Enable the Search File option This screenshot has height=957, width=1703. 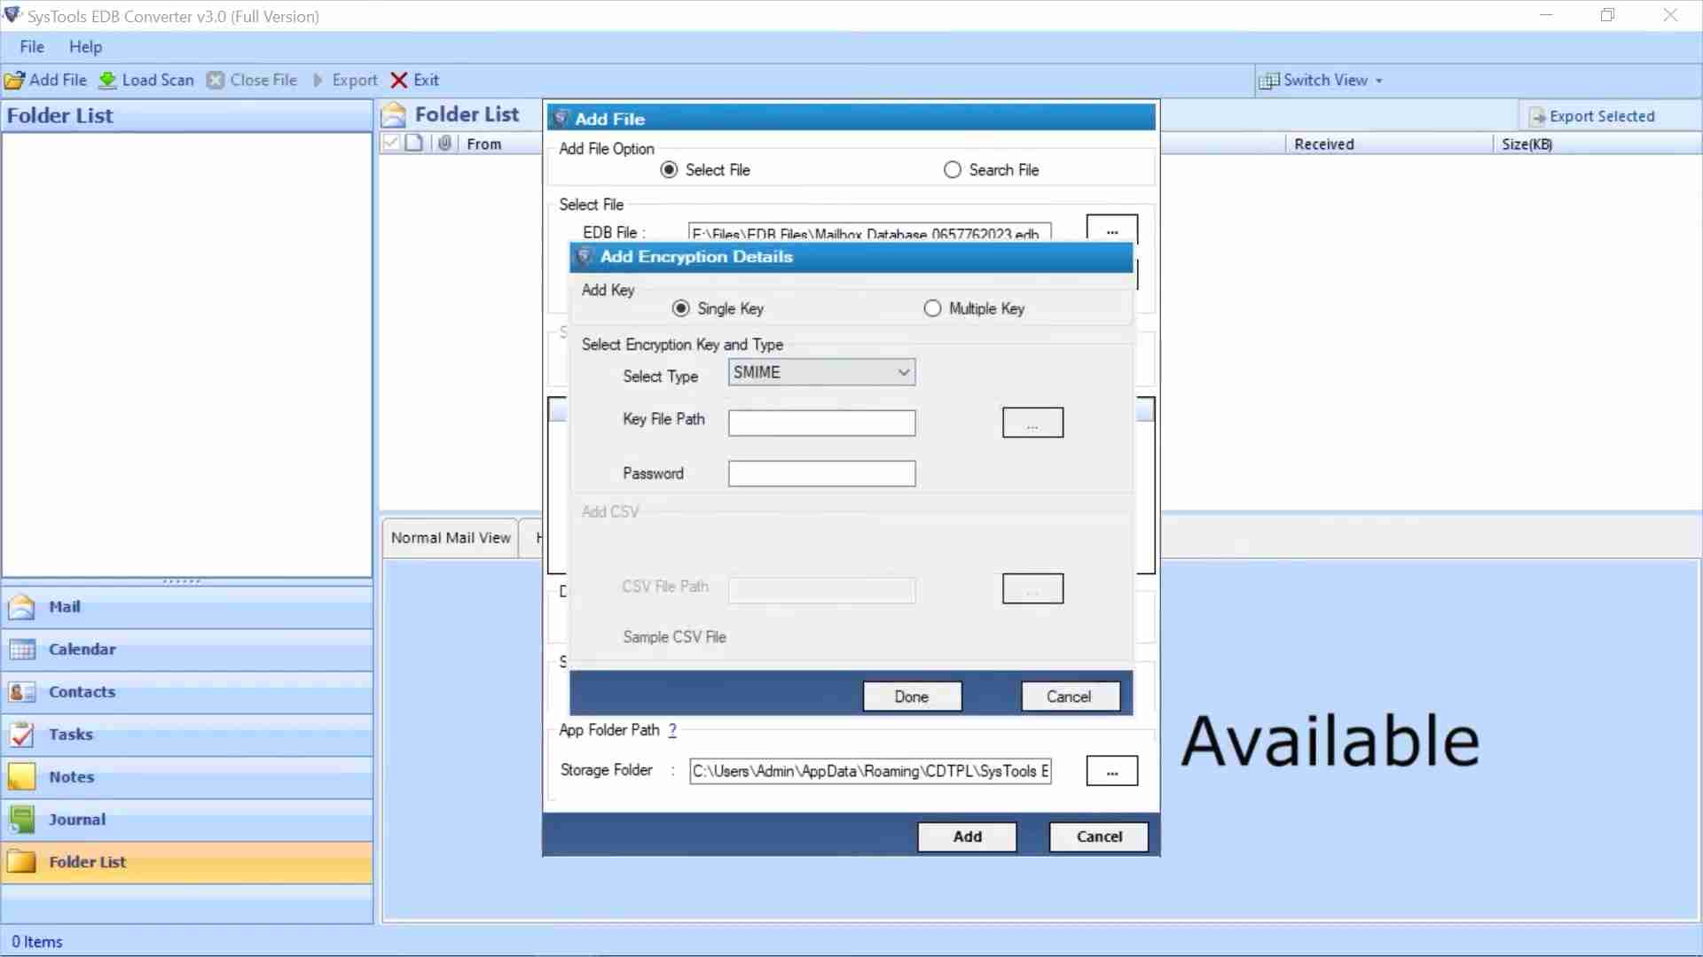[x=953, y=169]
